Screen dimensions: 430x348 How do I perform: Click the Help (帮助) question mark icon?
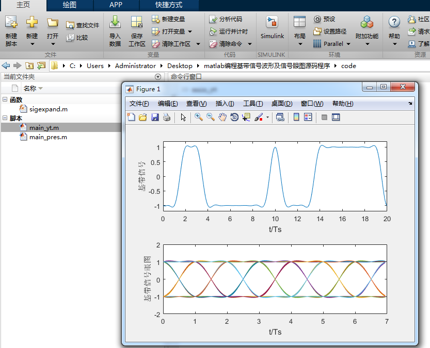click(x=394, y=22)
